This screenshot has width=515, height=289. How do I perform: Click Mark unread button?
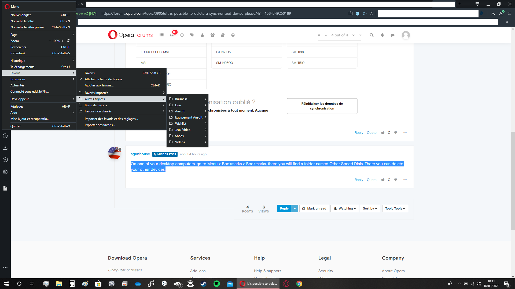click(314, 208)
